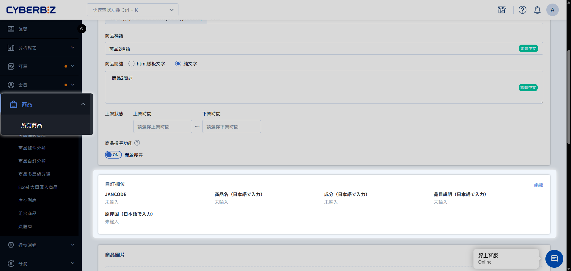This screenshot has height=271, width=571.
Task: Select the html樣板文字 radio option
Action: (x=131, y=64)
